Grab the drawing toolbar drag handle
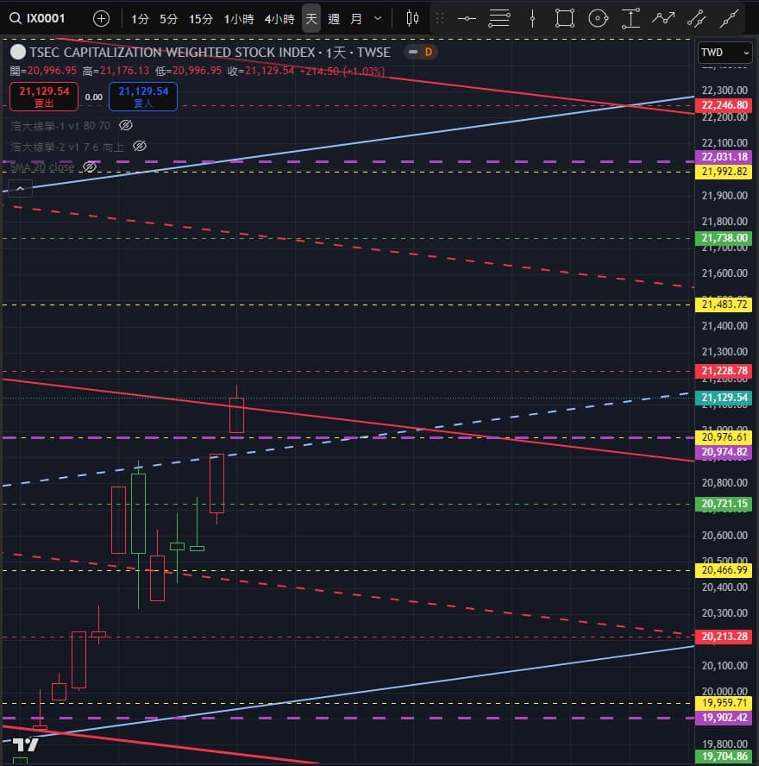Image resolution: width=759 pixels, height=766 pixels. 440,19
